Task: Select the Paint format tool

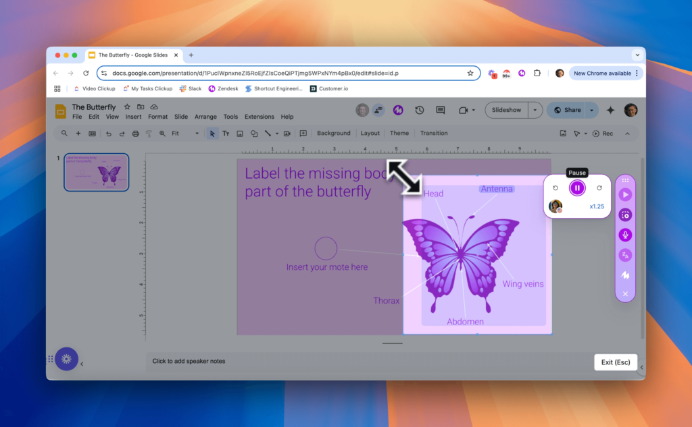Action: (149, 133)
